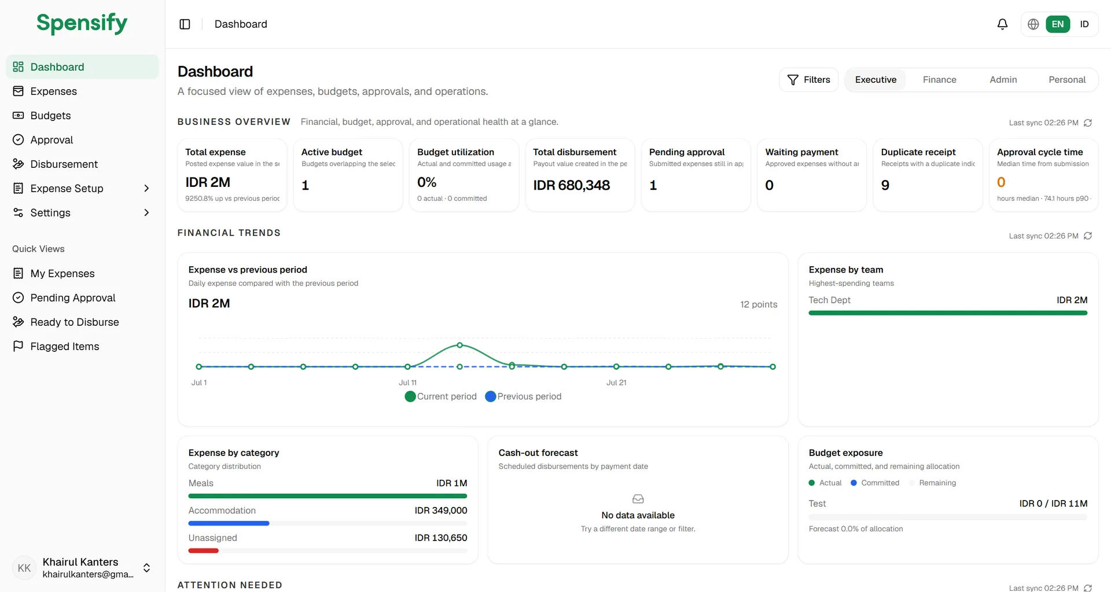Viewport: 1111px width, 592px height.
Task: Click the Expenses sidebar icon
Action: 19,91
